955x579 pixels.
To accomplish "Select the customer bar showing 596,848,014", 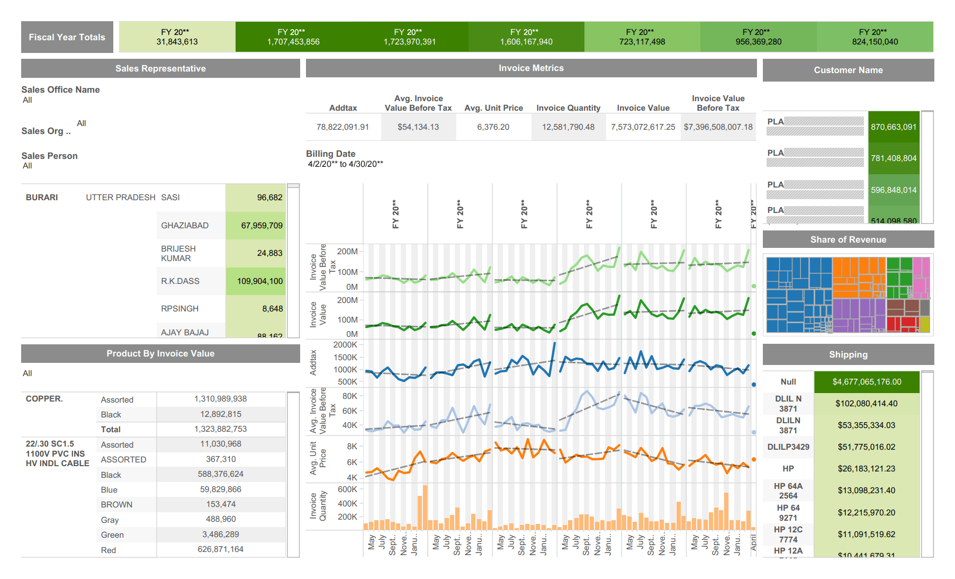I will pyautogui.click(x=894, y=190).
